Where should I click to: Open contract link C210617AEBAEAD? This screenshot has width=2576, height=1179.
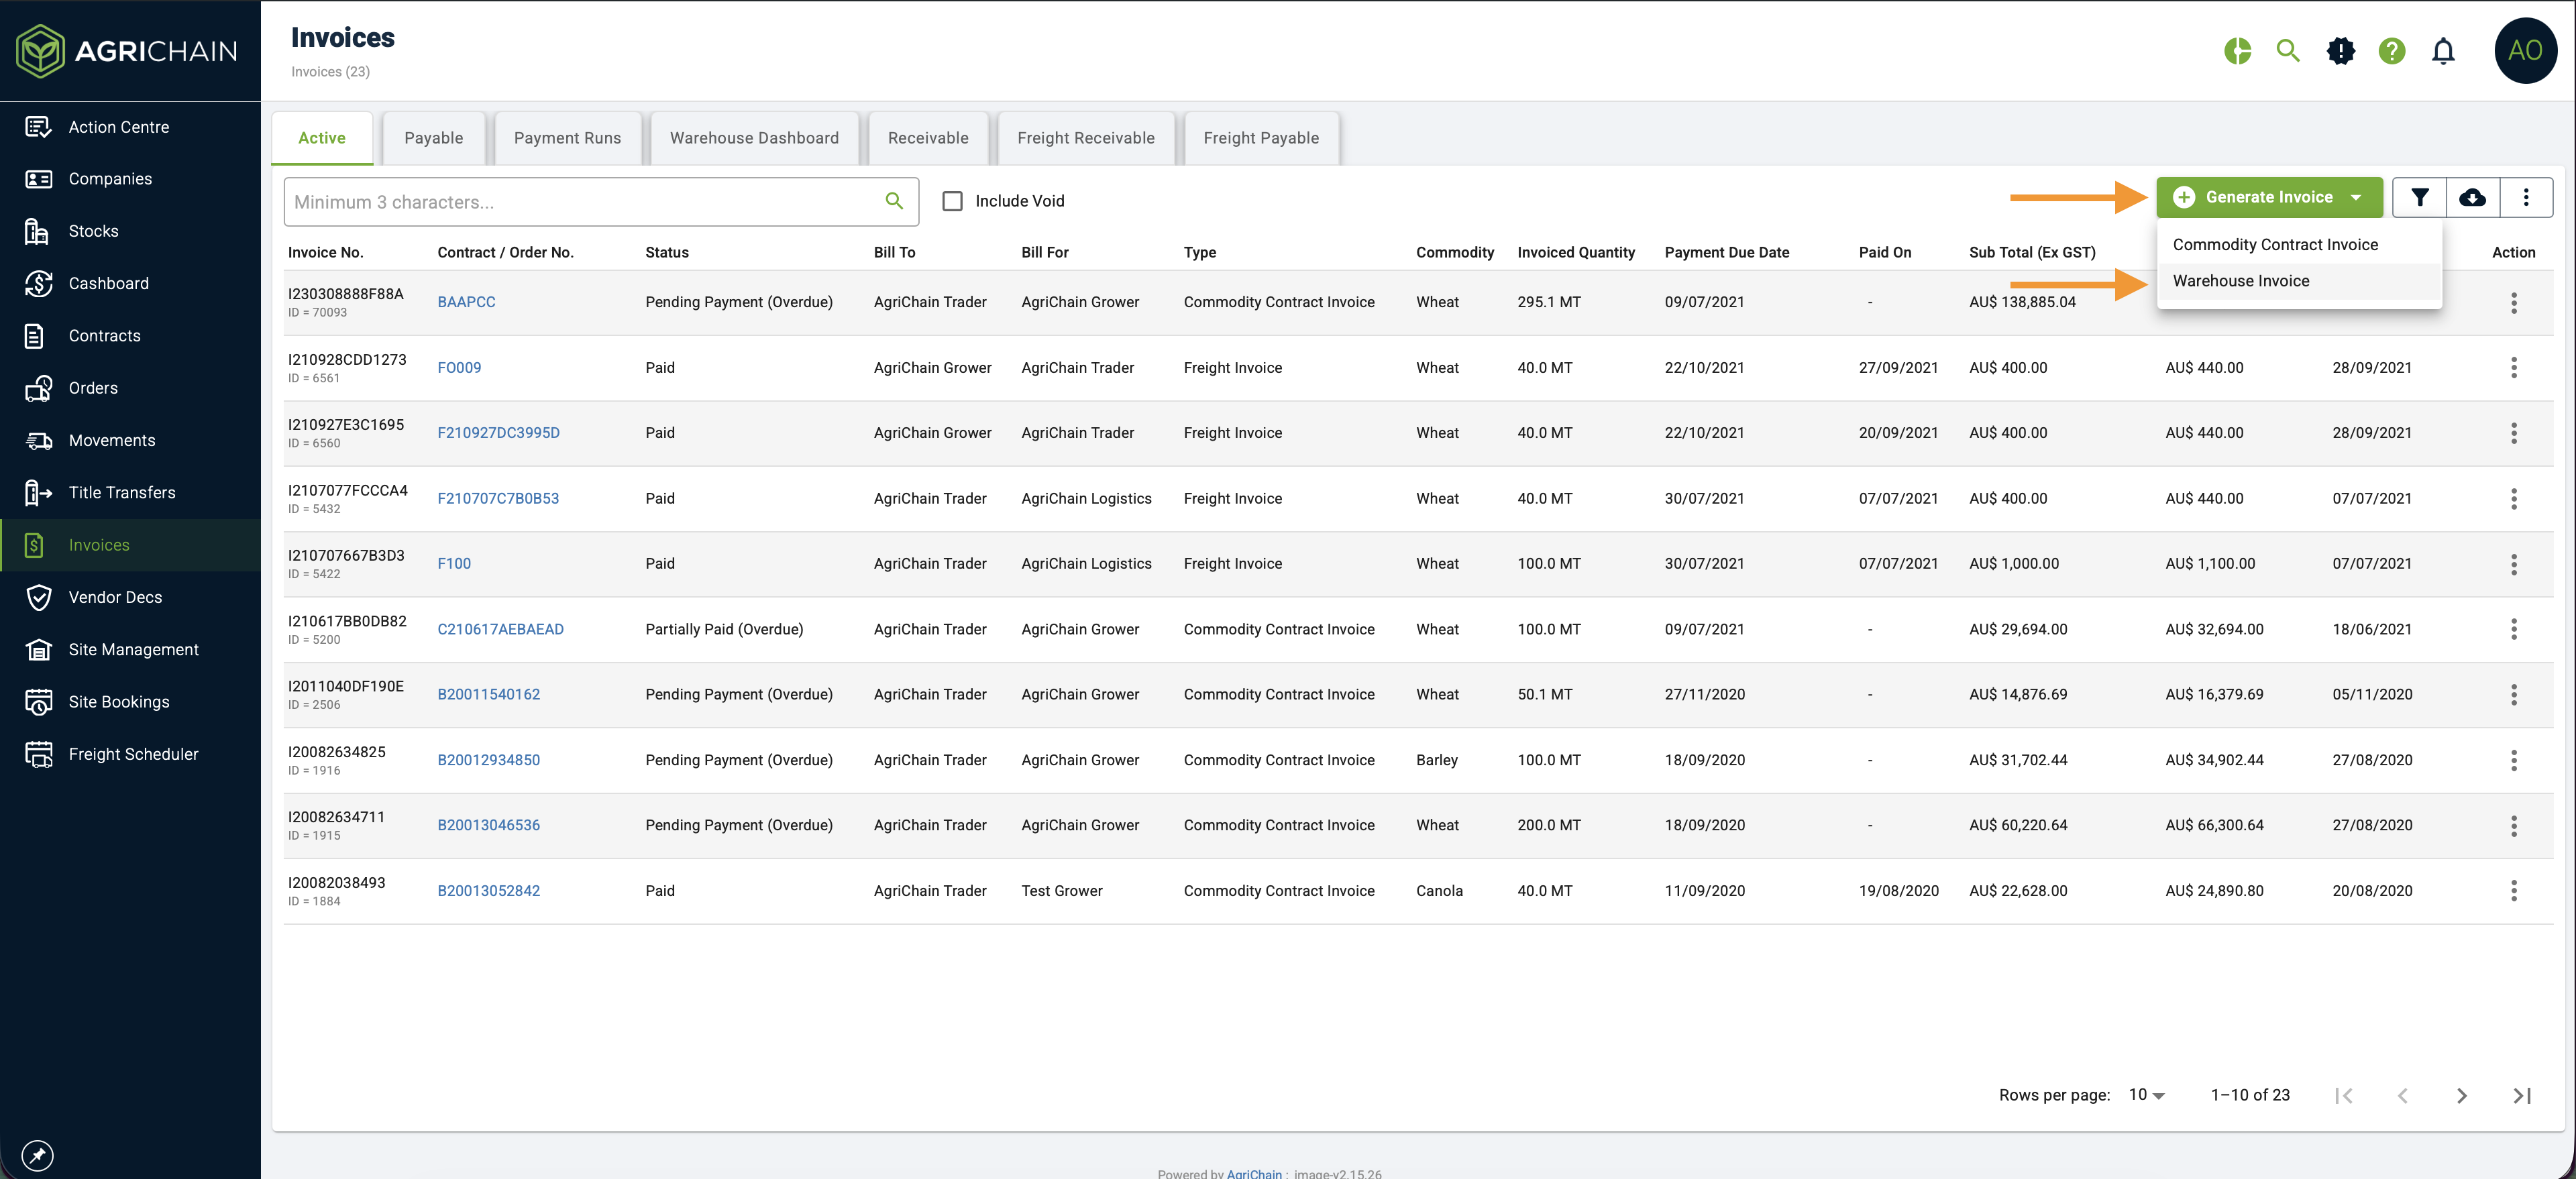point(500,630)
